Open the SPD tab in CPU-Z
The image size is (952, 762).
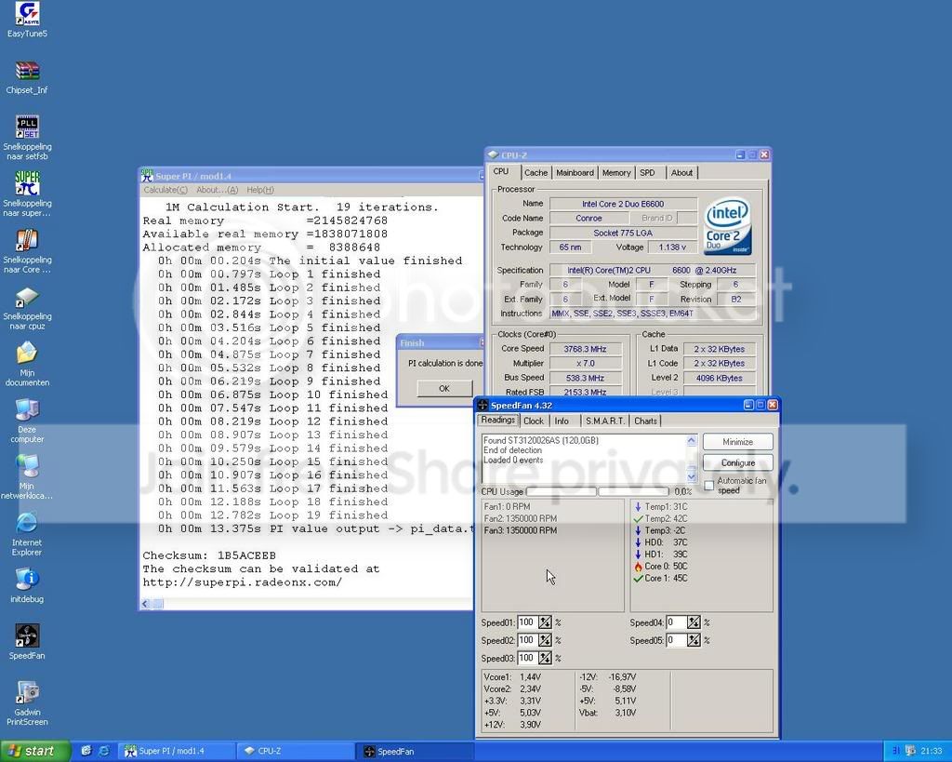pyautogui.click(x=647, y=172)
